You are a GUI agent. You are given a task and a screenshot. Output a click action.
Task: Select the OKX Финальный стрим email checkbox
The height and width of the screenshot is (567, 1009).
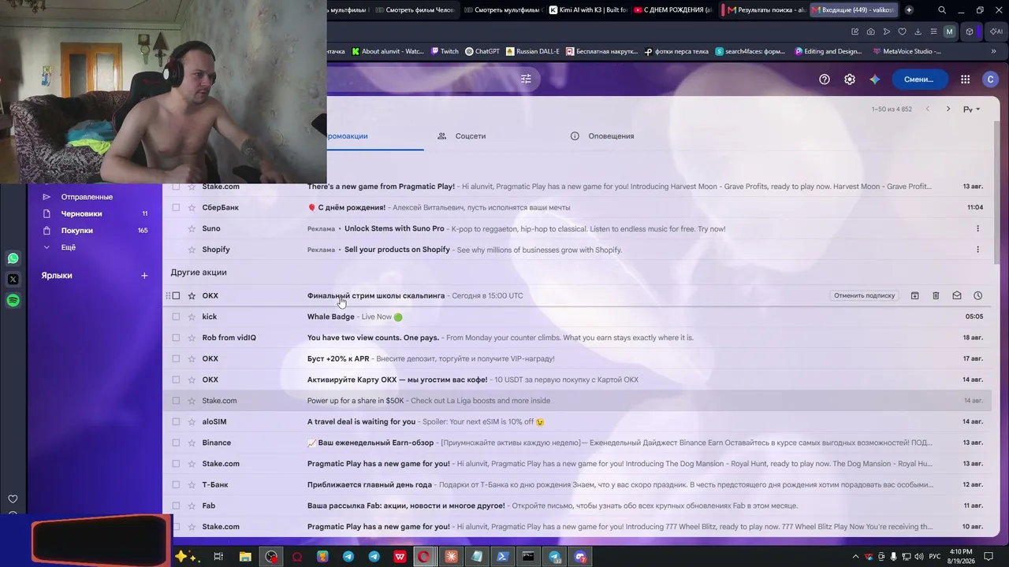[176, 295]
